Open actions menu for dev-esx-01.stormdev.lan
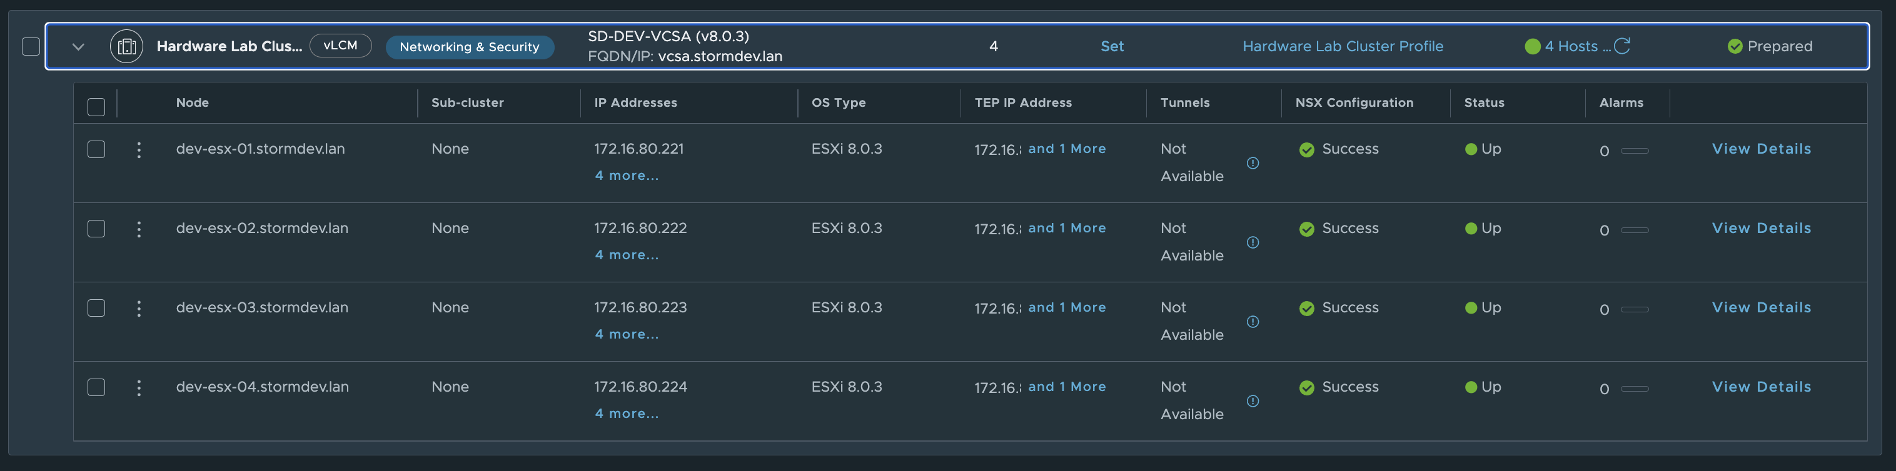Viewport: 1896px width, 471px height. [138, 150]
